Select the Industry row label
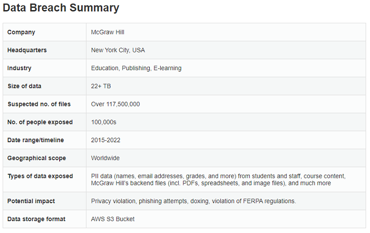The image size is (370, 233). 19,68
